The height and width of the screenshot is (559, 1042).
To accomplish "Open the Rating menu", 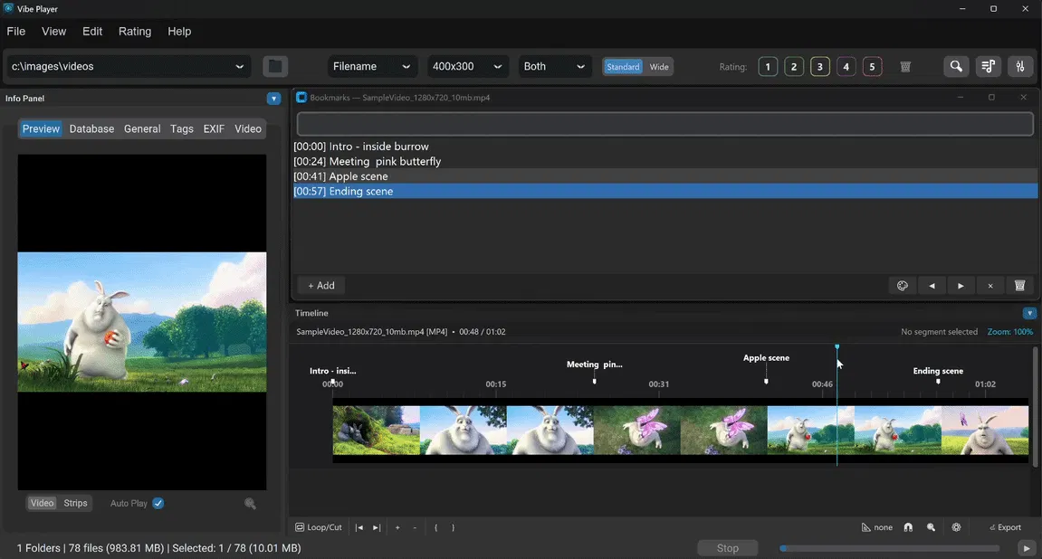I will pos(135,31).
